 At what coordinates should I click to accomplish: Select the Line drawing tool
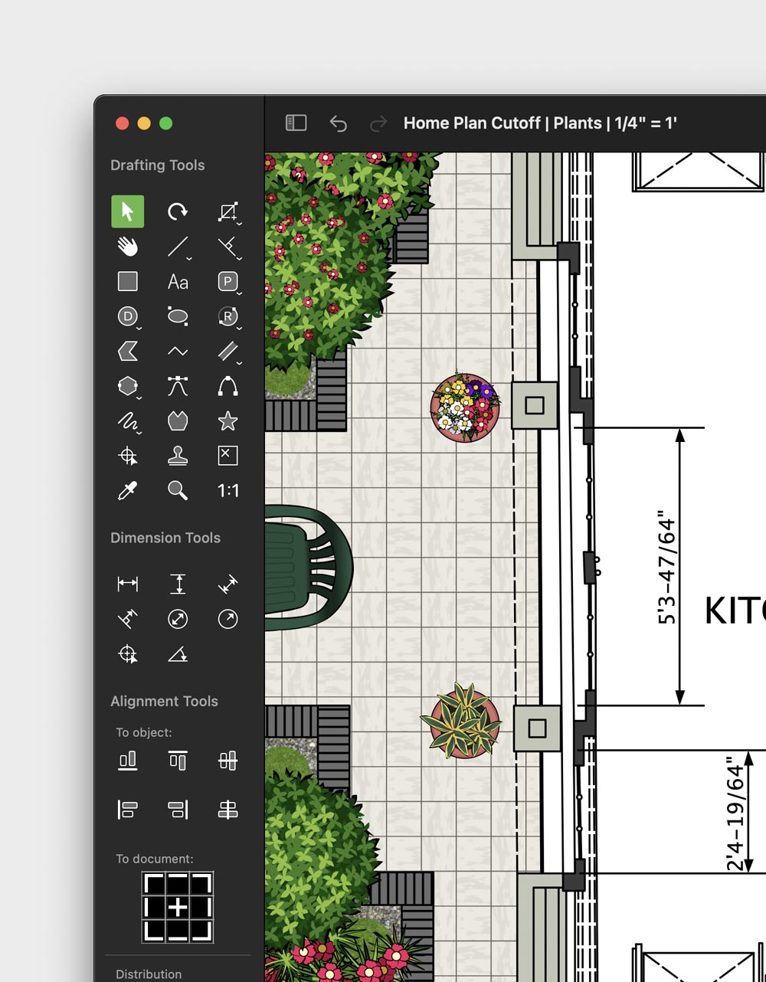pyautogui.click(x=176, y=246)
